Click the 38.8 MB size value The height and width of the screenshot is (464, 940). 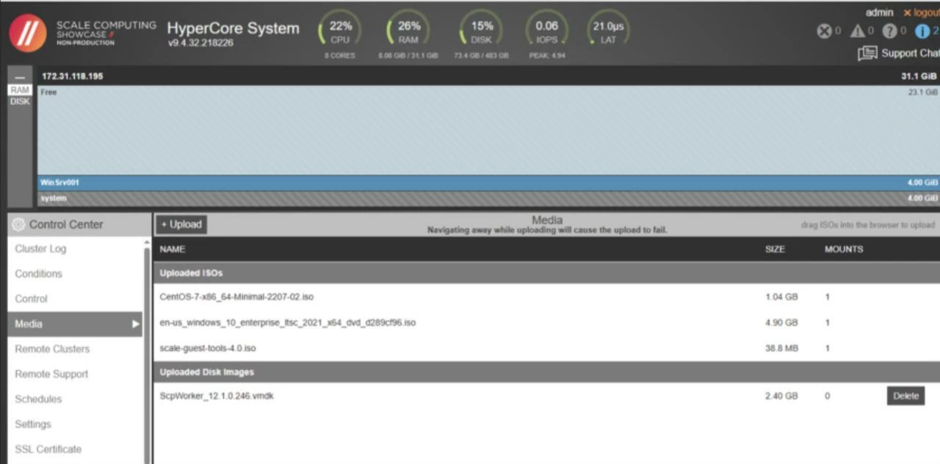point(781,348)
